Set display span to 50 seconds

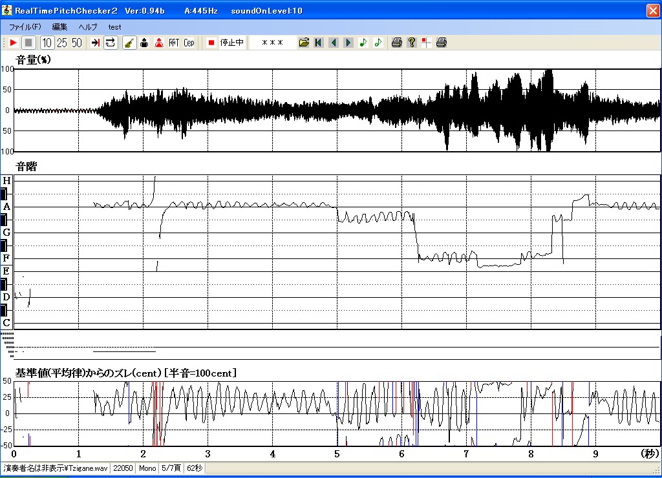click(x=77, y=43)
